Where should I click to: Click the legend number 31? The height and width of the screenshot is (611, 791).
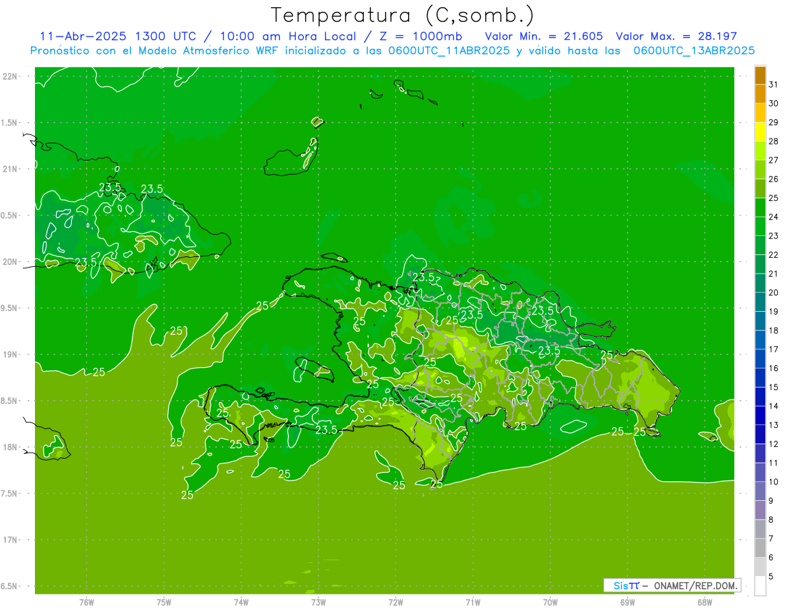(x=774, y=84)
